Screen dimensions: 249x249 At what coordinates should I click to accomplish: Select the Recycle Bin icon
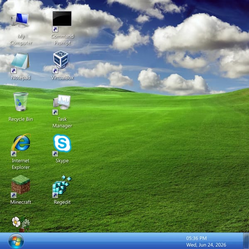pyautogui.click(x=21, y=102)
